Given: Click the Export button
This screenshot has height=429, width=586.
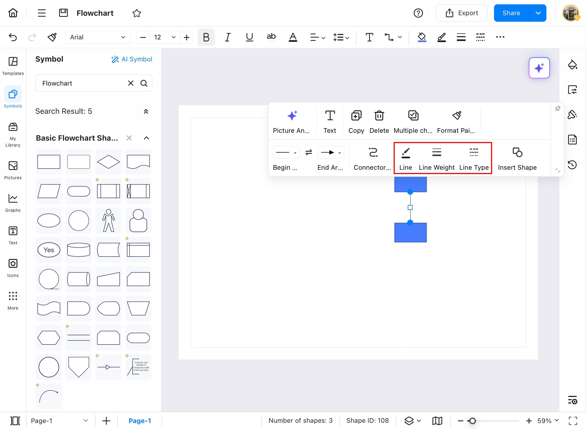Looking at the screenshot, I should (x=461, y=13).
